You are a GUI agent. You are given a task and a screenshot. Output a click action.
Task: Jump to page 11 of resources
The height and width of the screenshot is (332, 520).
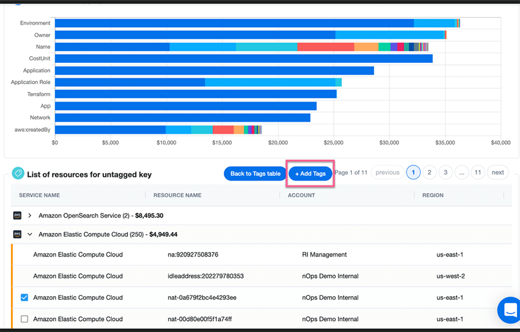pyautogui.click(x=478, y=172)
